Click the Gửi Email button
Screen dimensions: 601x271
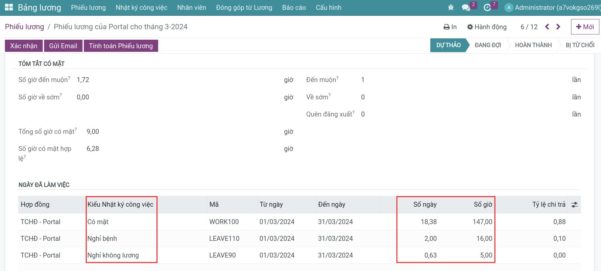coord(63,46)
